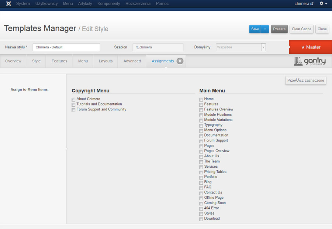Screen dimensions: 332x229
Task: Toggle the Home menu item checkbox
Action: point(201,99)
